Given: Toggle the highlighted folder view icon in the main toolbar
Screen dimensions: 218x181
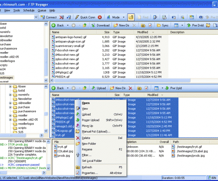Looking at the screenshot, I should coord(131,17).
